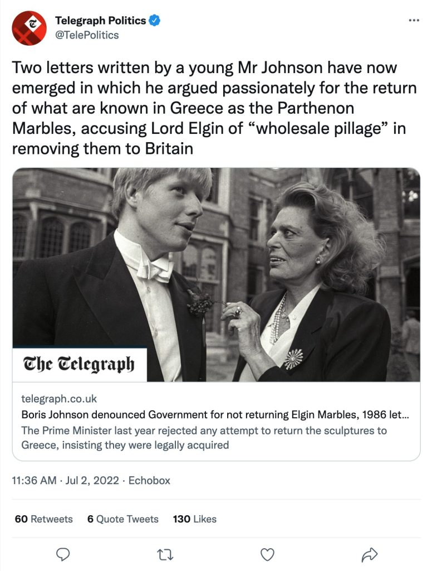Click the article summary about the Prime Minister
Image resolution: width=432 pixels, height=571 pixels.
pyautogui.click(x=203, y=438)
